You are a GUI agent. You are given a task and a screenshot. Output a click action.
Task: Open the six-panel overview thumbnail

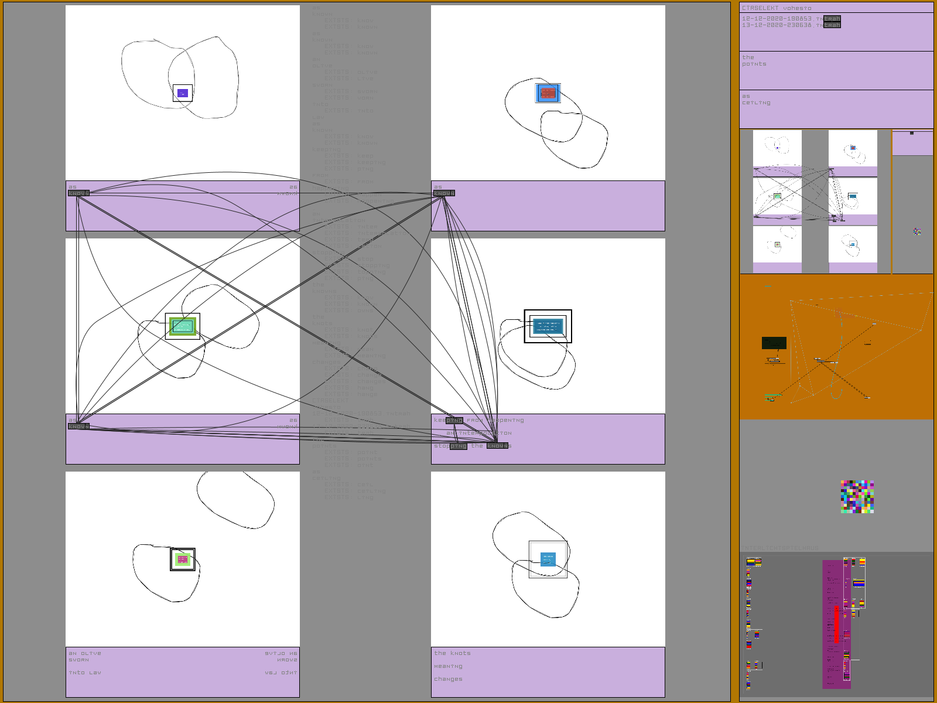click(x=815, y=202)
